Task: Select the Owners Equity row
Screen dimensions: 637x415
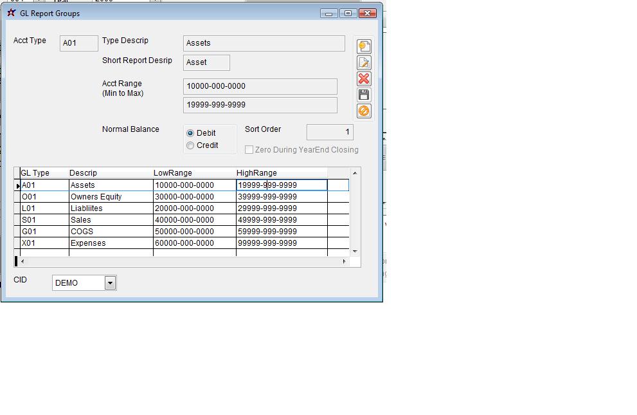Action: click(96, 197)
